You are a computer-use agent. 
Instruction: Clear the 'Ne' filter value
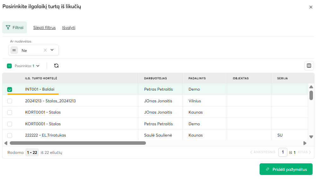[x=45, y=50]
